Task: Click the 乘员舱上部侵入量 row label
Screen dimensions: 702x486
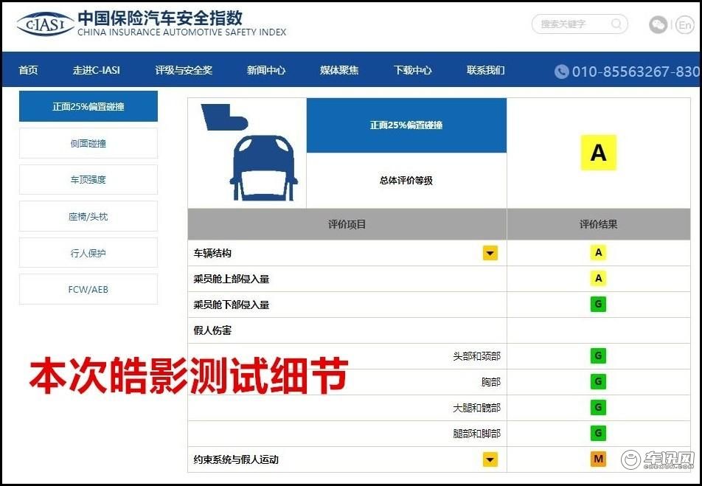Action: [x=231, y=279]
